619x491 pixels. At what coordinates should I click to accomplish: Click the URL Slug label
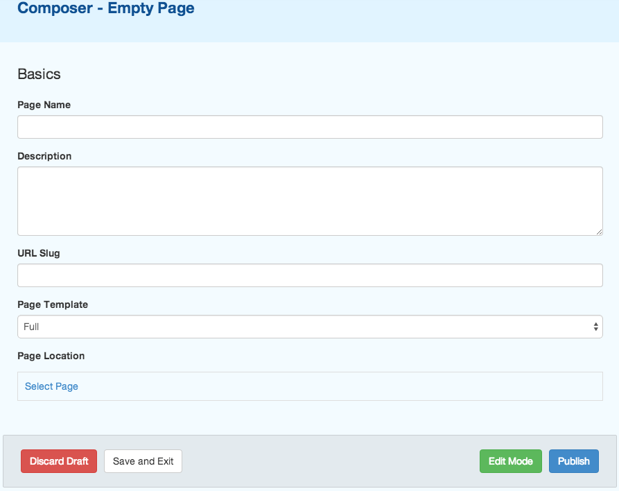coord(39,253)
